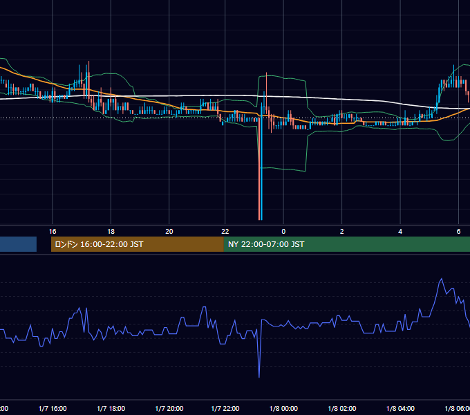Image resolution: width=470 pixels, height=415 pixels.
Task: Click the 20 hour label on price chart axis
Action: pos(169,232)
